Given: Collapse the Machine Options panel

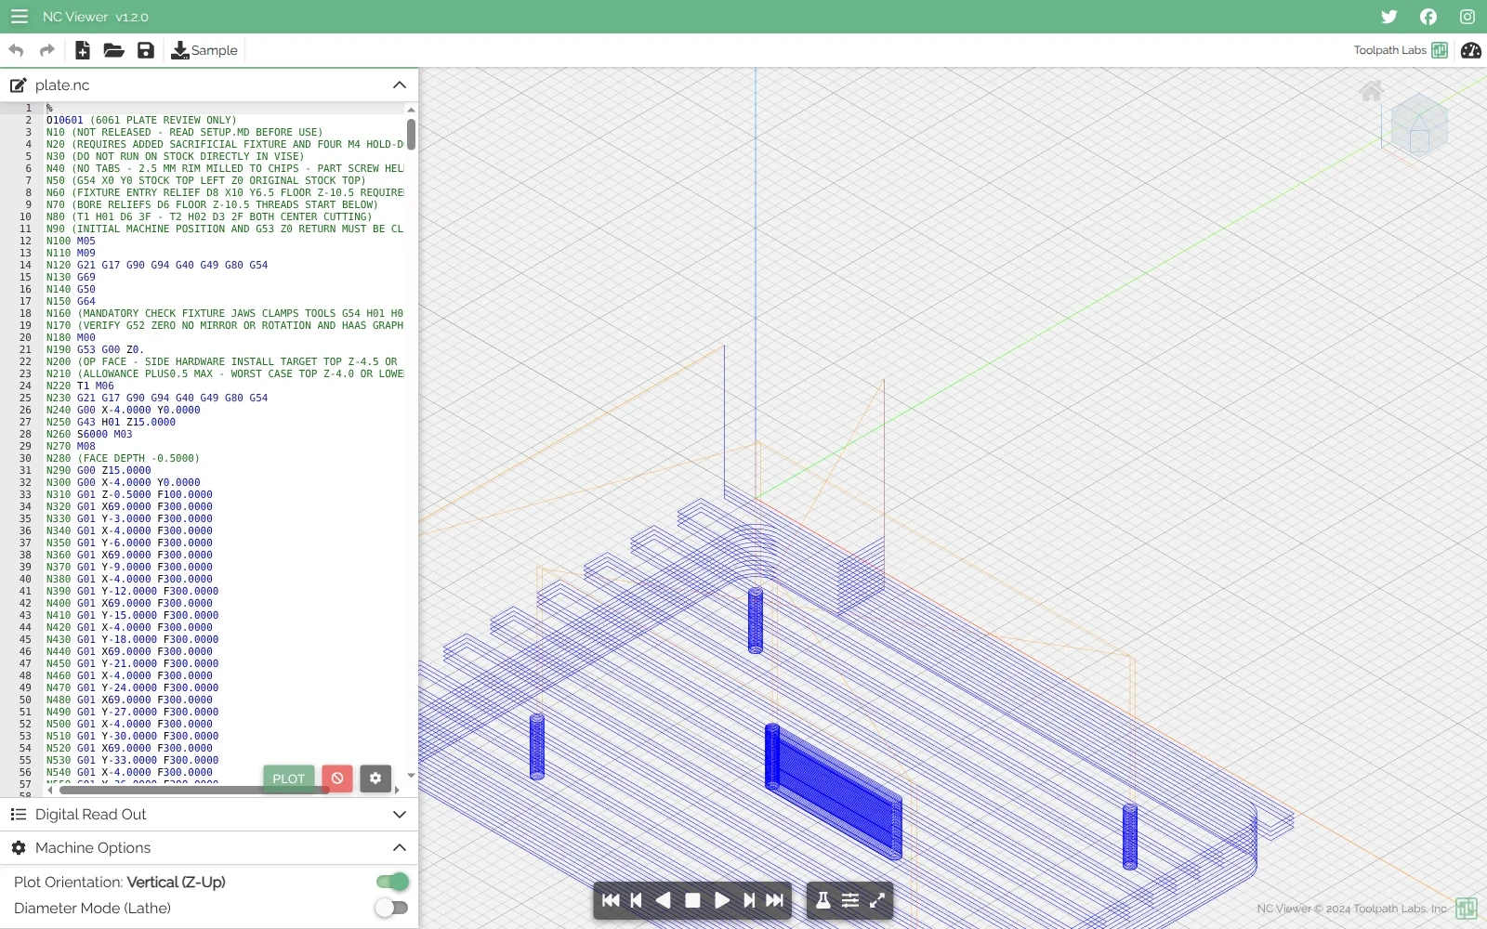Looking at the screenshot, I should pos(400,847).
